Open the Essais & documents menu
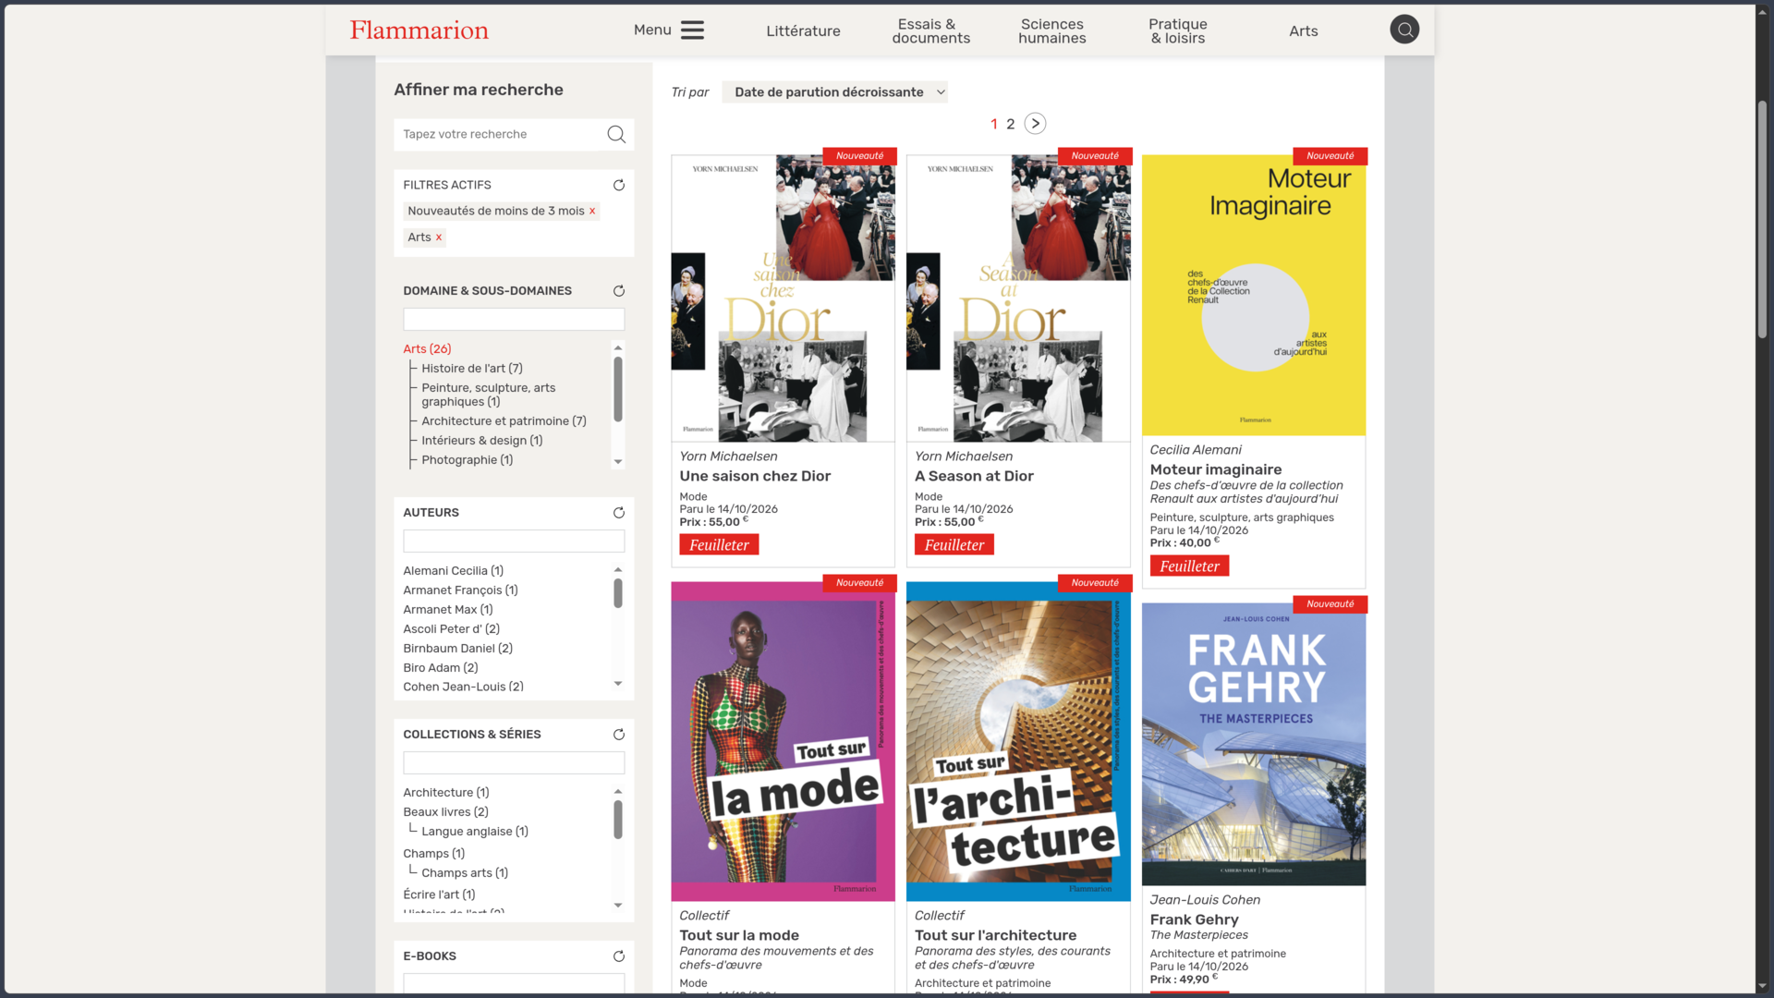The height and width of the screenshot is (998, 1774). coord(930,31)
